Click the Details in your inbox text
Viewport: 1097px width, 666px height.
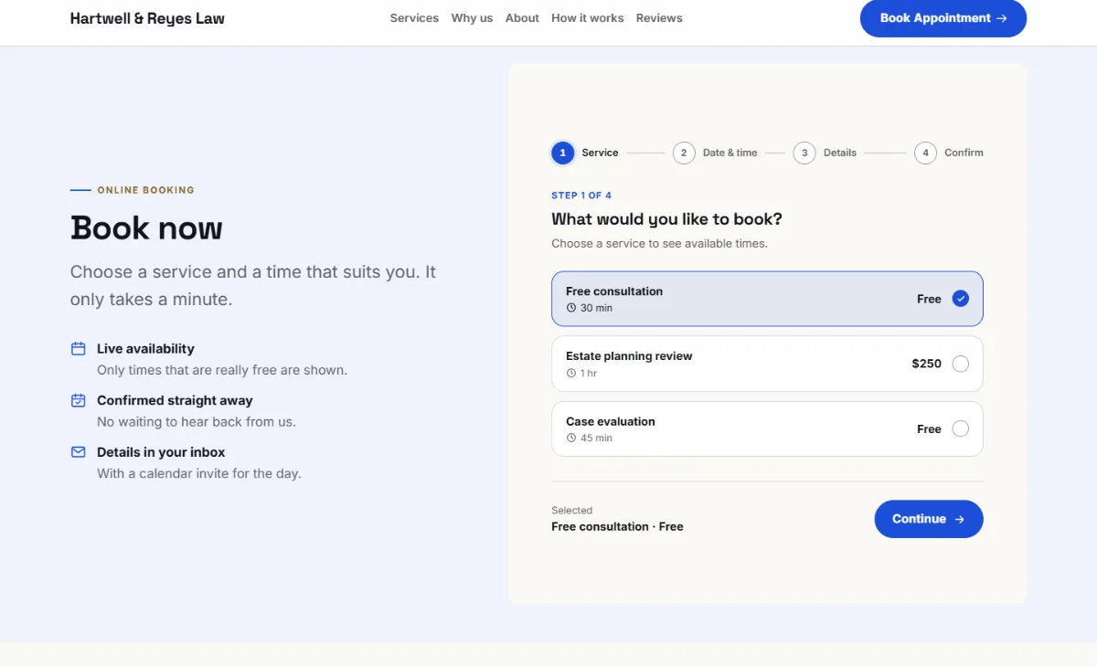pyautogui.click(x=161, y=452)
